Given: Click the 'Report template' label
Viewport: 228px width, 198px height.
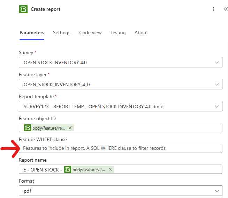Looking at the screenshot, I should (36, 97).
